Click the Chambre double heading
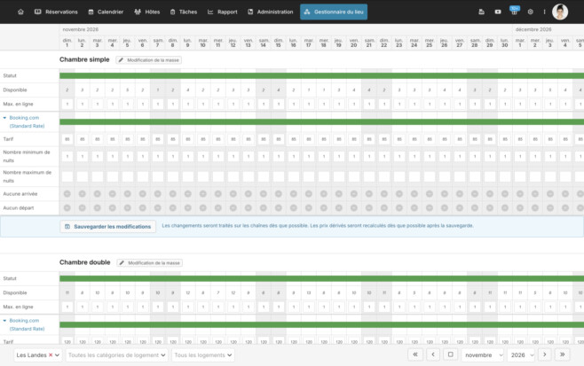 [85, 262]
